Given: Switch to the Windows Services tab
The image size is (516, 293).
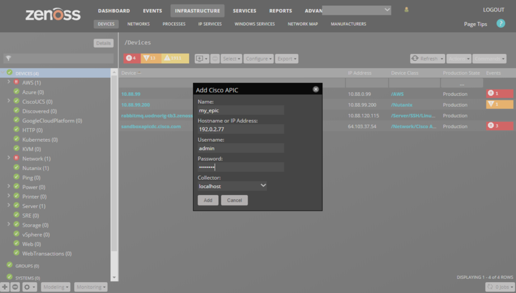Looking at the screenshot, I should click(255, 24).
